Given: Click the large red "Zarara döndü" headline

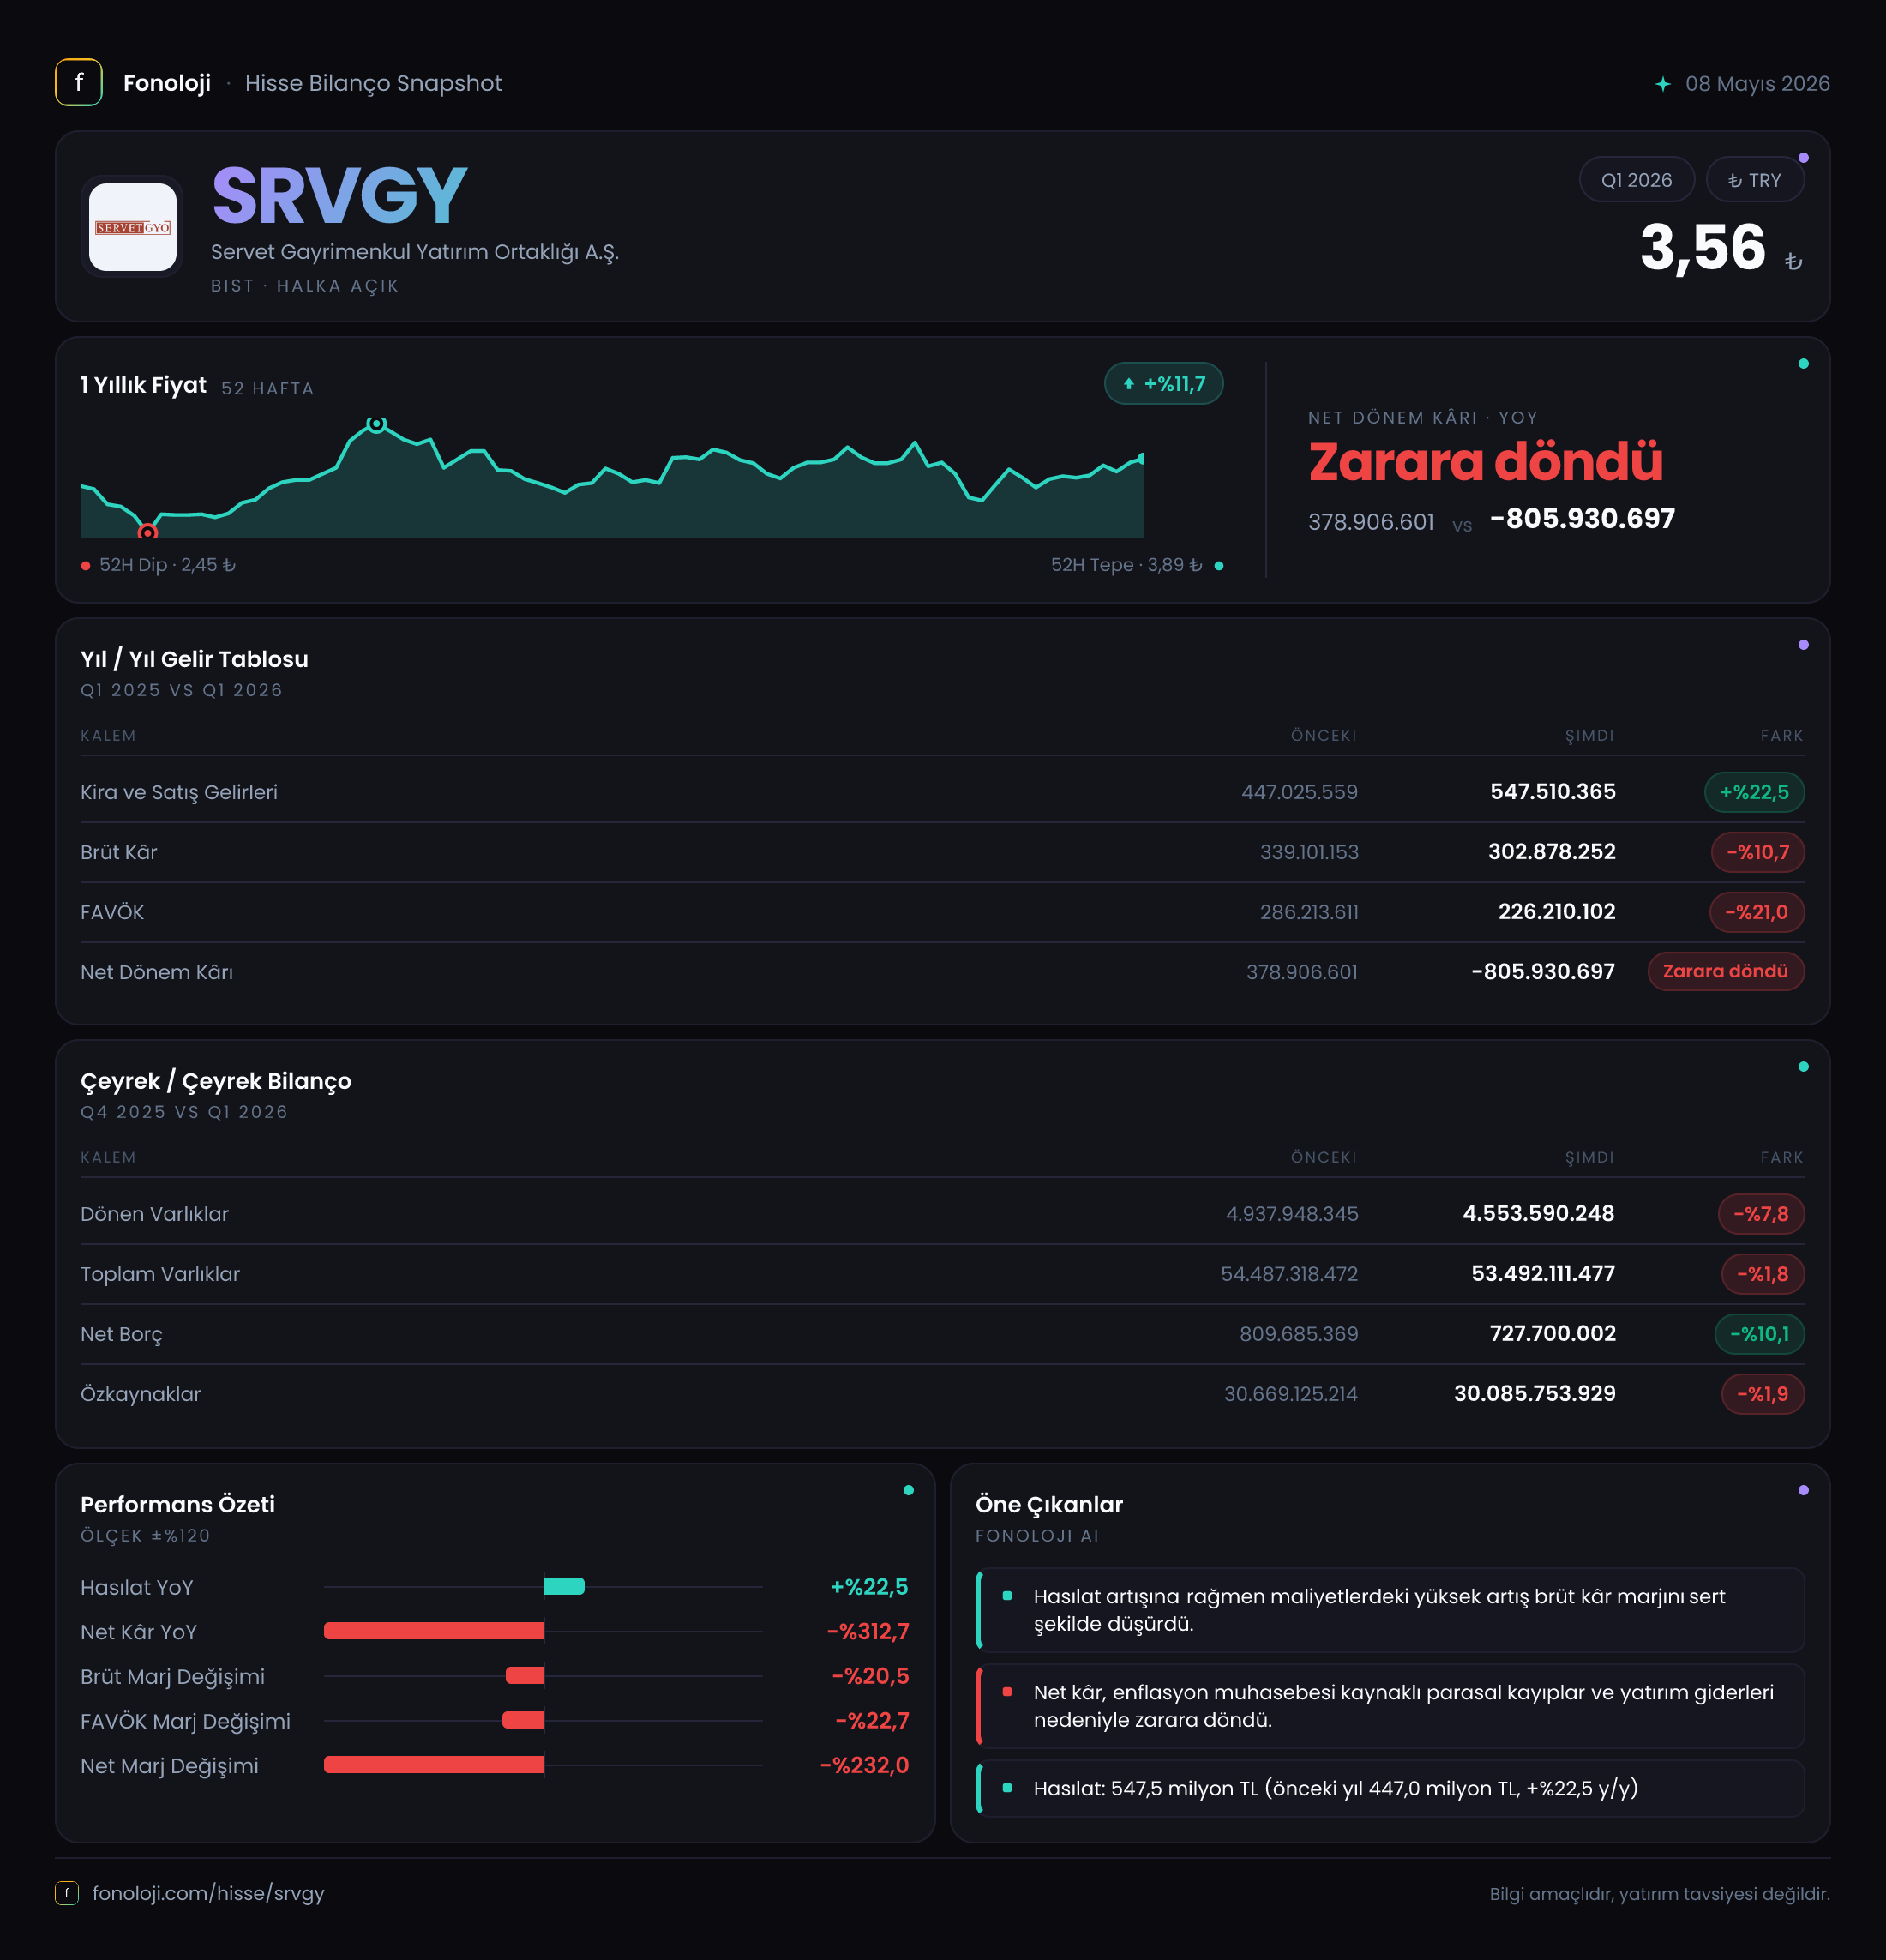Looking at the screenshot, I should (1485, 461).
